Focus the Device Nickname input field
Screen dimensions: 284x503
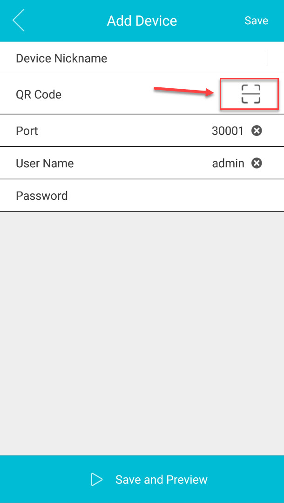[186, 58]
